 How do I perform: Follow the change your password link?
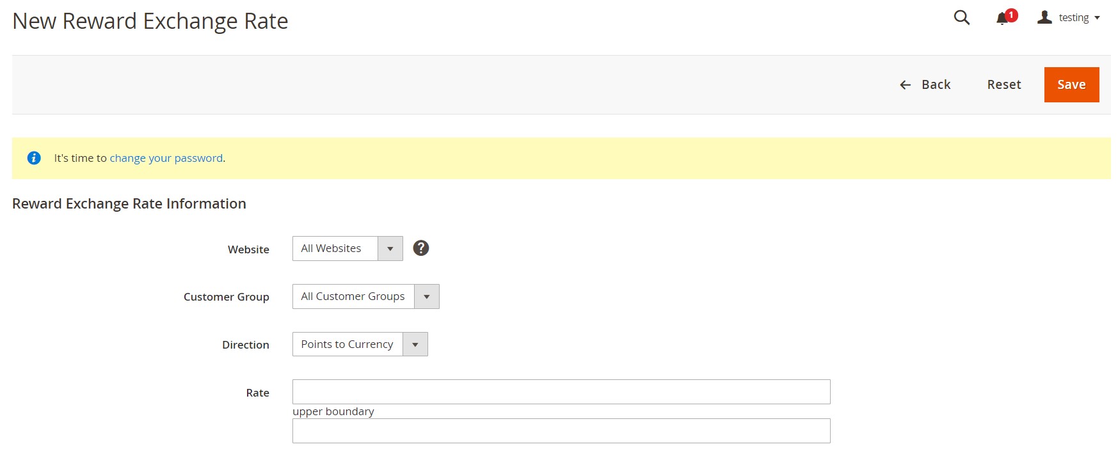[x=166, y=158]
